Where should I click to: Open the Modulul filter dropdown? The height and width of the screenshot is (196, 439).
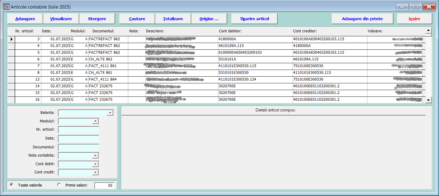pos(96,121)
